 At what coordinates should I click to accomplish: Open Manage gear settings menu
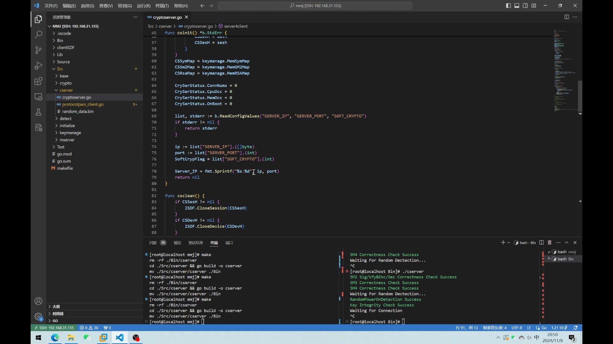[x=38, y=317]
